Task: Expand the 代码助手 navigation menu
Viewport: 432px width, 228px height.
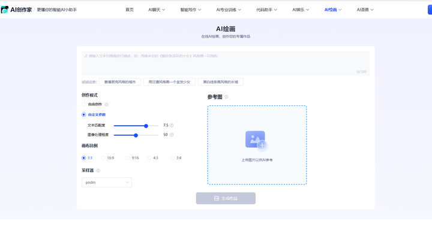Action: 266,10
